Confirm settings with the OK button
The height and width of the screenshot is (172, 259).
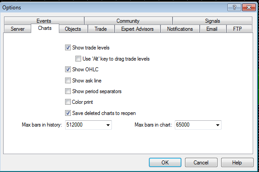pyautogui.click(x=165, y=163)
